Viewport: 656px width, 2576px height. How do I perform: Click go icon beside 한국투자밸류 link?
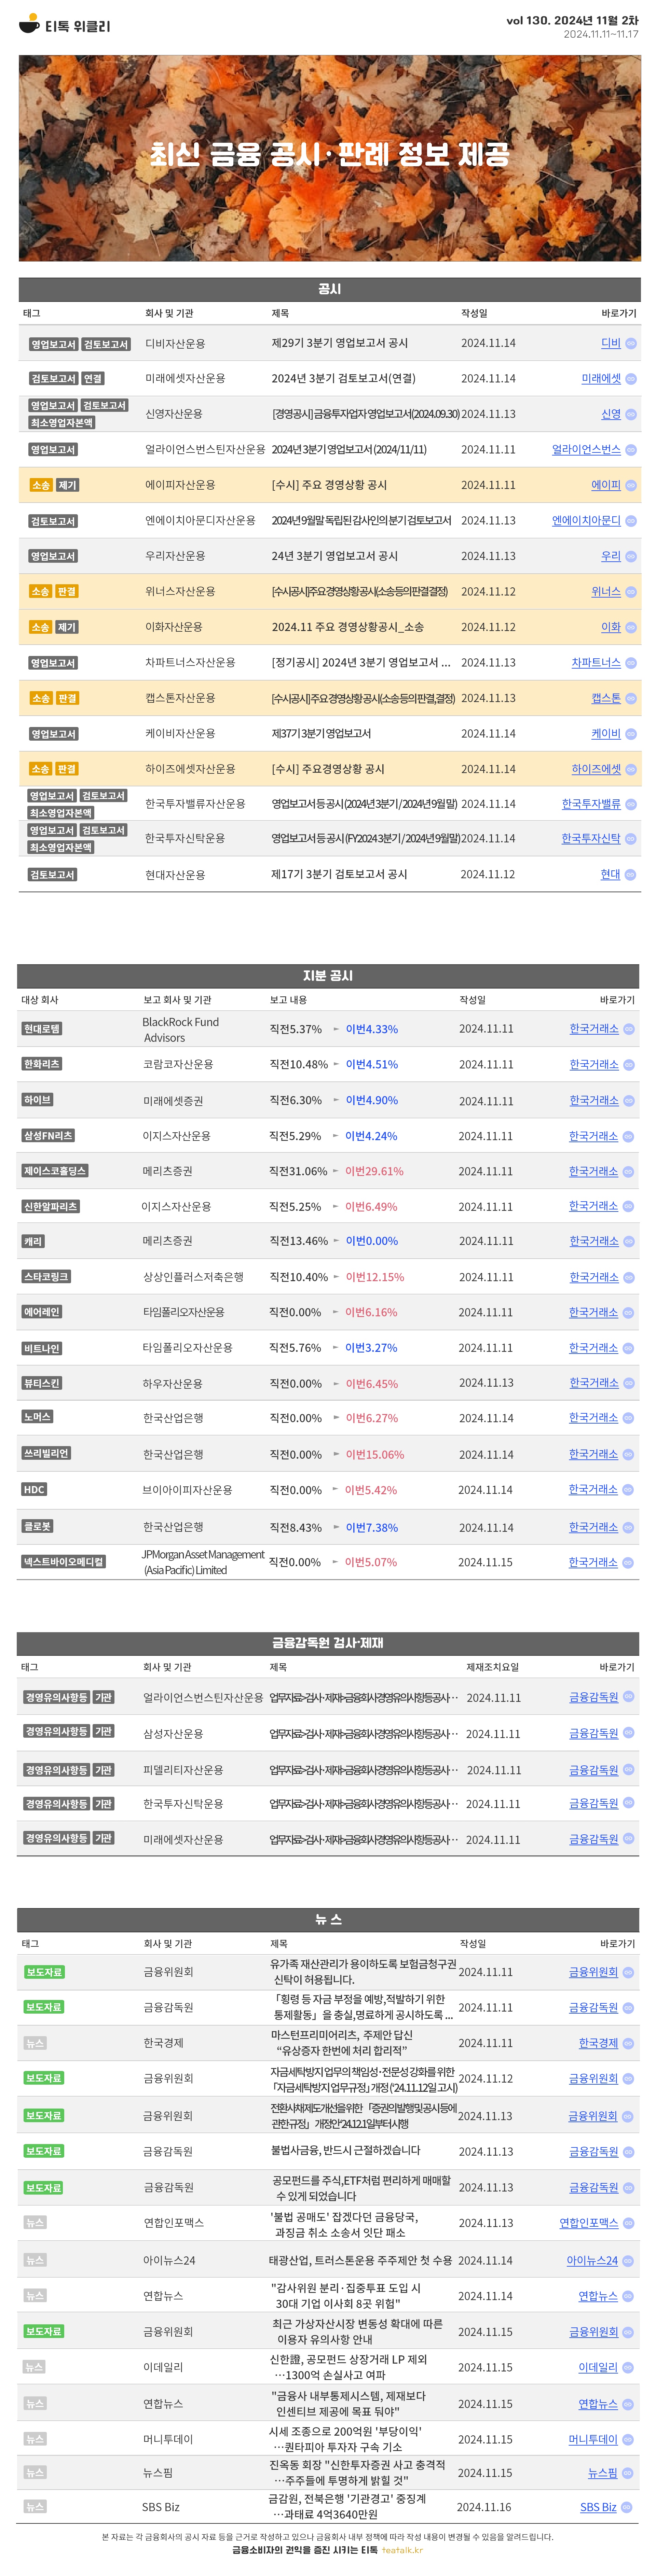(x=631, y=804)
